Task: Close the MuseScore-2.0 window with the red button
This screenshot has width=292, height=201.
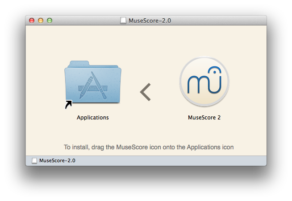Action: click(32, 21)
